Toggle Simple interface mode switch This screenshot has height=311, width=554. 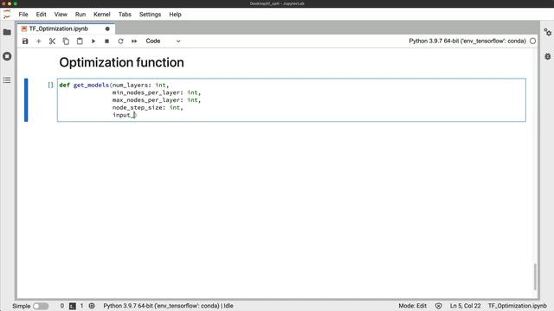tap(41, 306)
